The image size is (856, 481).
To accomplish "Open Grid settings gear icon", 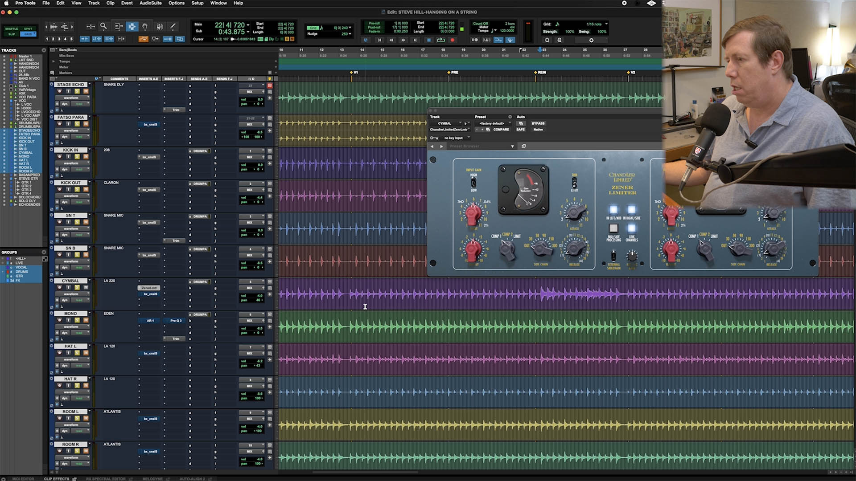I will 591,40.
